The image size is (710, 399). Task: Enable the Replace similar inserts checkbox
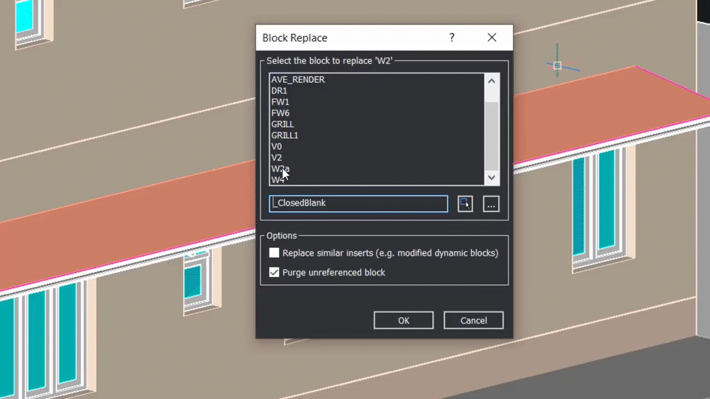274,253
